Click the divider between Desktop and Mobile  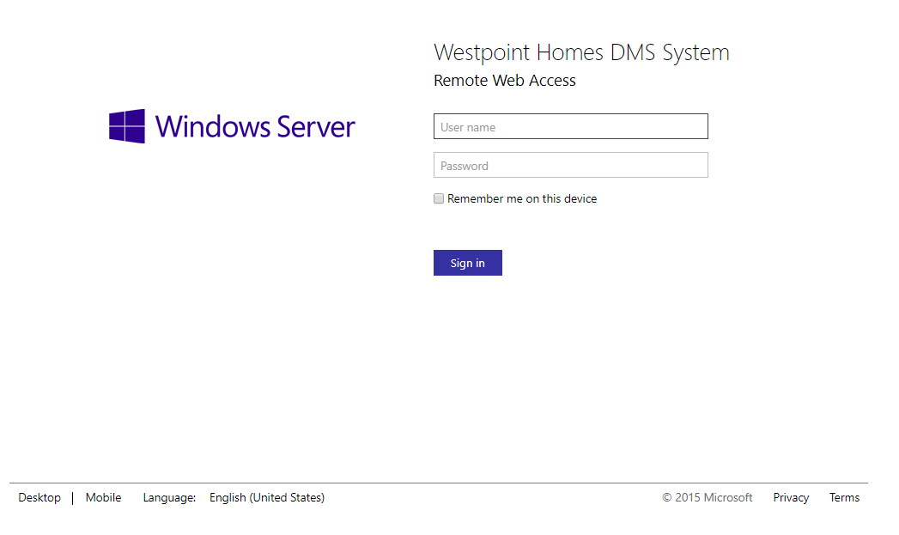(x=73, y=497)
